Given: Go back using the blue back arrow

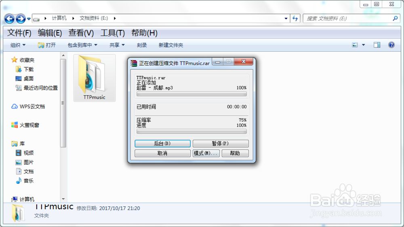Looking at the screenshot, I should 9,19.
